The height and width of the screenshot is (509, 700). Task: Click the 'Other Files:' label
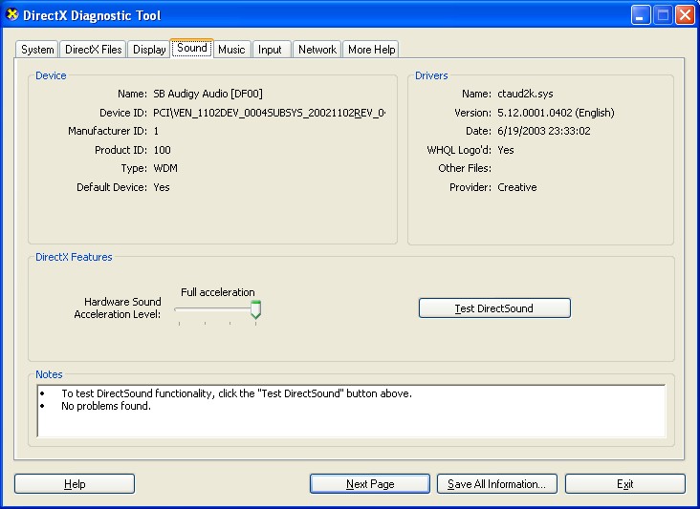pyautogui.click(x=465, y=168)
